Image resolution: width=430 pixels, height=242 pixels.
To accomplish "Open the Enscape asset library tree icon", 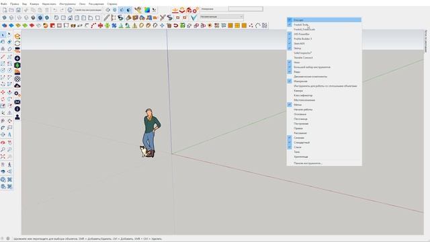I will click(17, 65).
